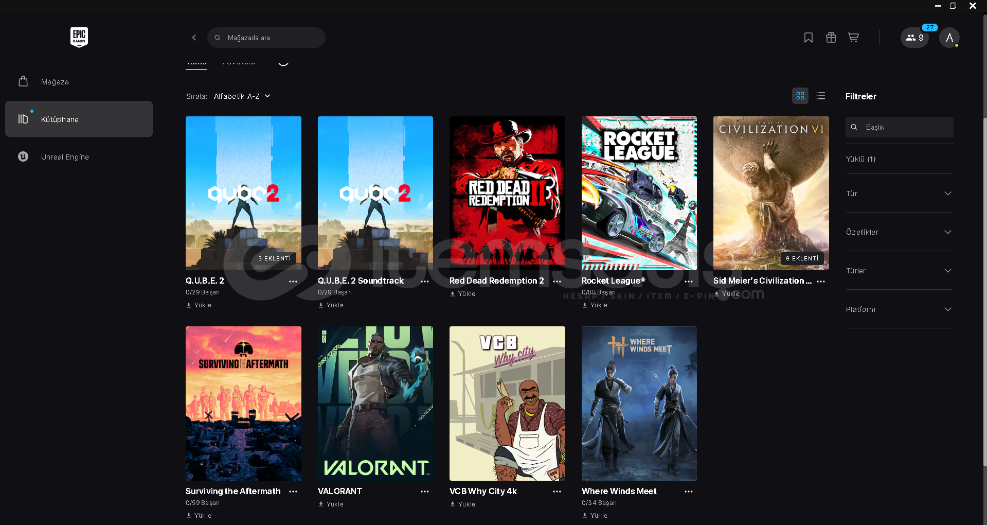Click Yükle under Q.U.B.E. 2
Image resolution: width=987 pixels, height=525 pixels.
[199, 305]
